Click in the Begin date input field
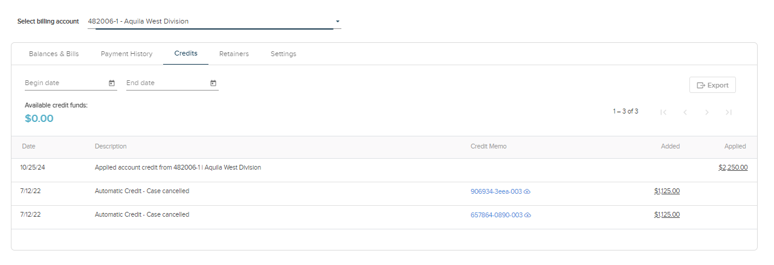774x265 pixels. click(63, 83)
